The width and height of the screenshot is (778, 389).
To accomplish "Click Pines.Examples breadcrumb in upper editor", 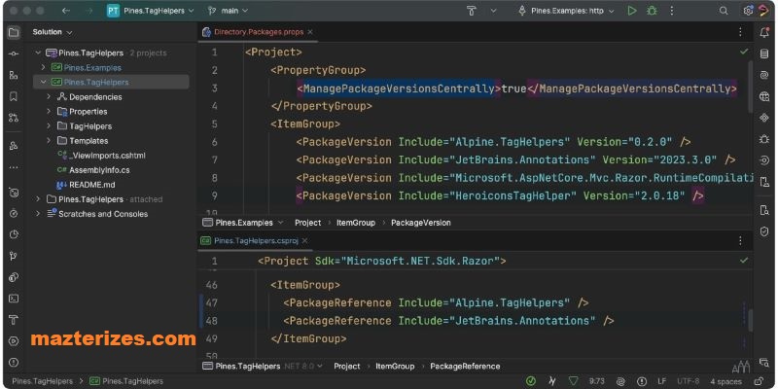I will tap(243, 223).
